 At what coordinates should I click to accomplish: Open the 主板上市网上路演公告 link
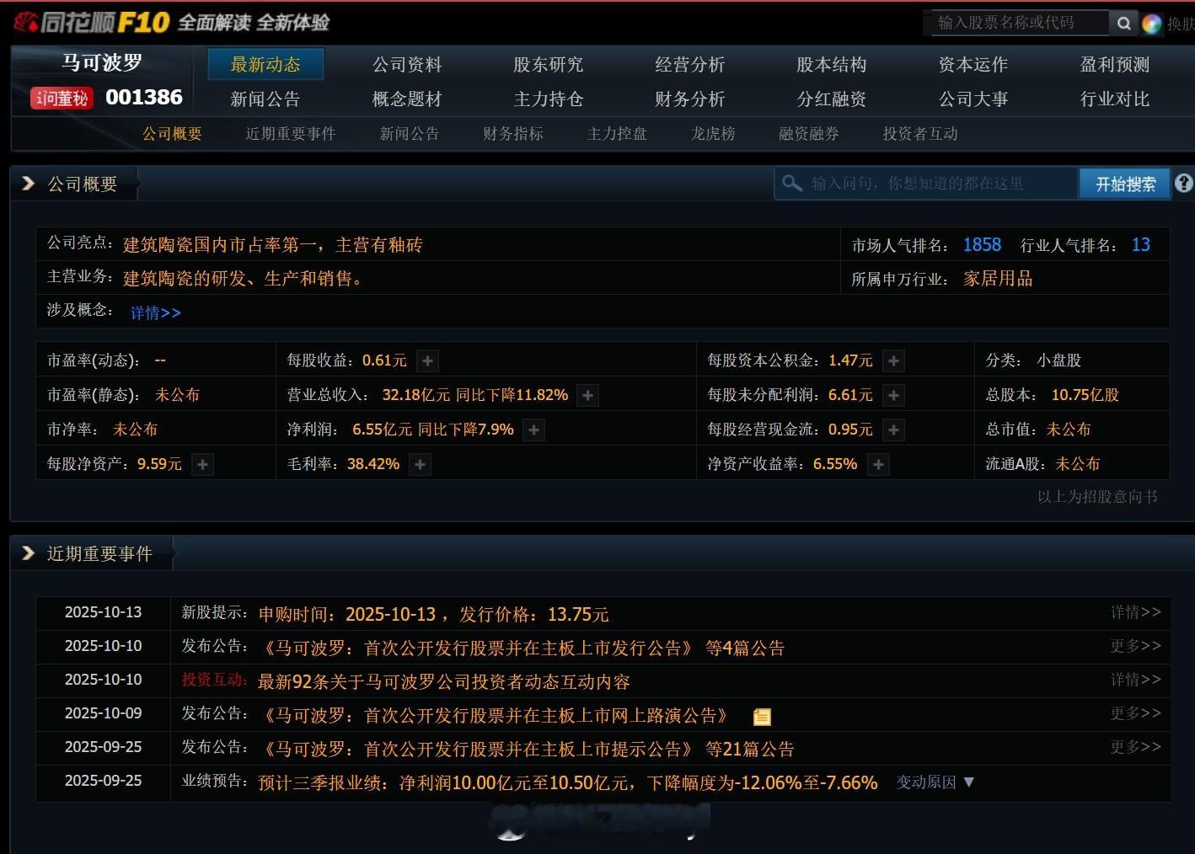(x=496, y=716)
